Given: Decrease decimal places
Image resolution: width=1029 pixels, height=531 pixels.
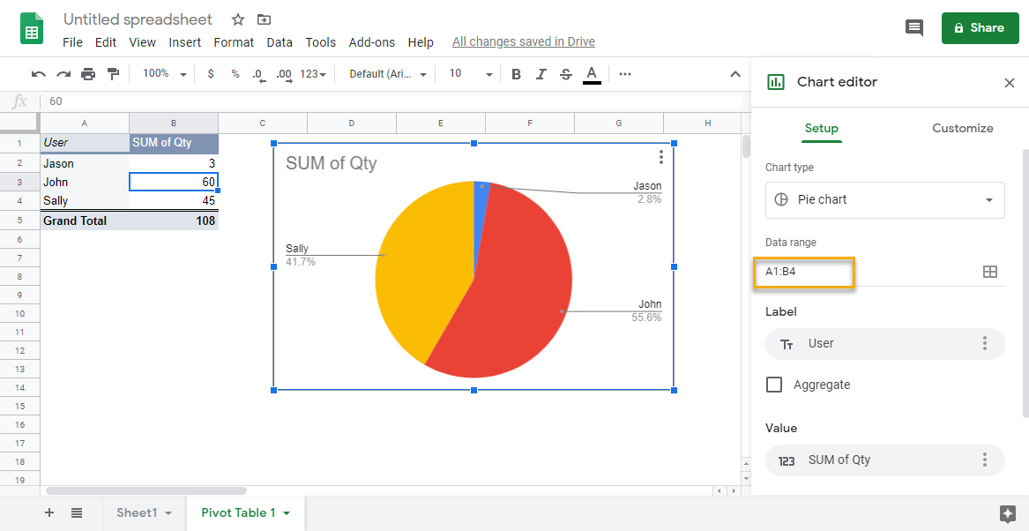Looking at the screenshot, I should [x=258, y=75].
